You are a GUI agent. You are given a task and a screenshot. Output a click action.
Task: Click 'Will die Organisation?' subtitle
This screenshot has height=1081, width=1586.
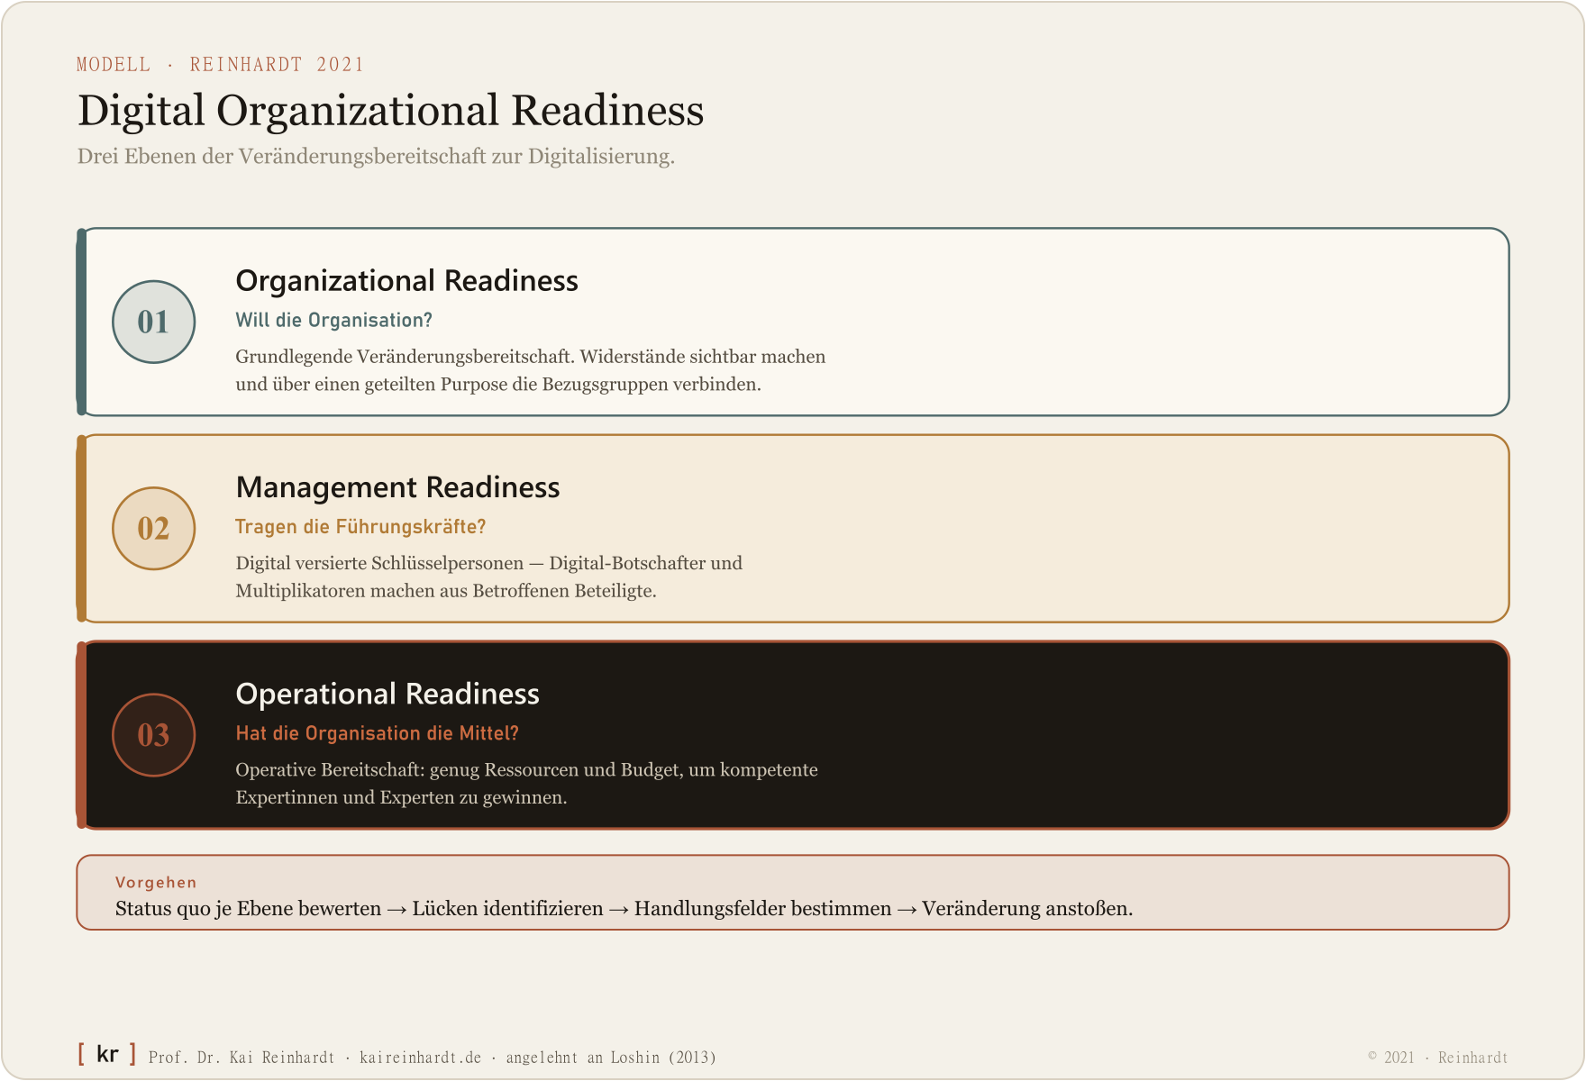point(334,321)
